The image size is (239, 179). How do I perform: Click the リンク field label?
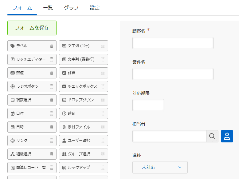point(22,141)
